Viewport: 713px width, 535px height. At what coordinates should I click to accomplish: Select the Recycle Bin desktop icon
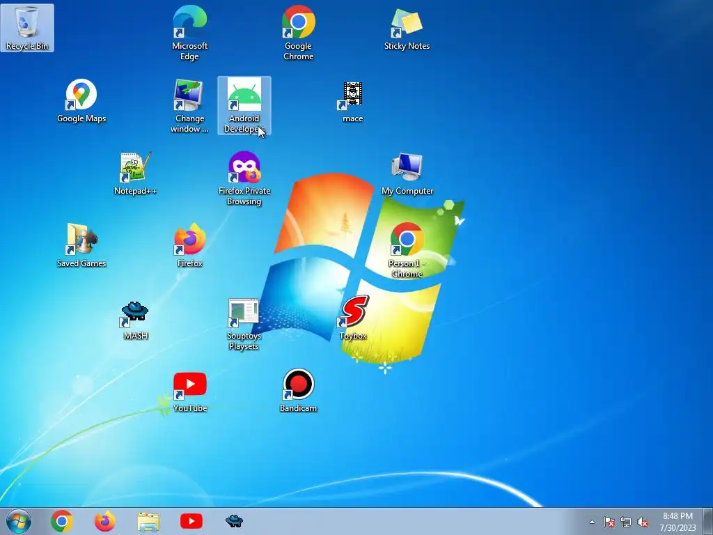27,28
